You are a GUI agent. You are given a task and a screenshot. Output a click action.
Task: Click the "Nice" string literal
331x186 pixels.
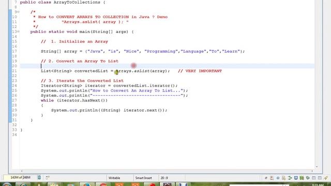[x=131, y=51]
